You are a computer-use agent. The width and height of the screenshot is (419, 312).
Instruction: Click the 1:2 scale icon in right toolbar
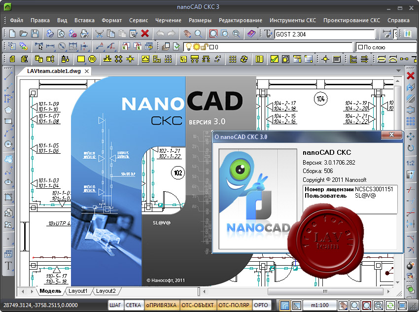[411, 163]
